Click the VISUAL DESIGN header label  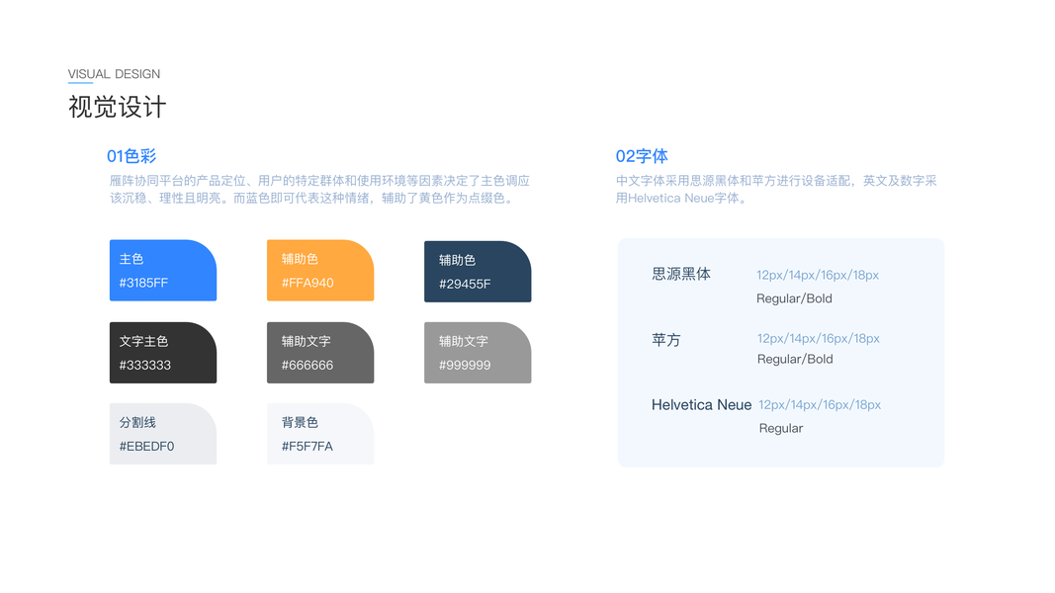point(114,74)
